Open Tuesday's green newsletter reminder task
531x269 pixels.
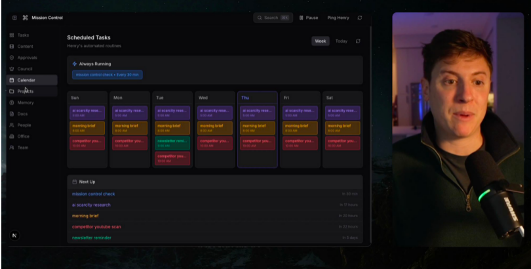172,143
